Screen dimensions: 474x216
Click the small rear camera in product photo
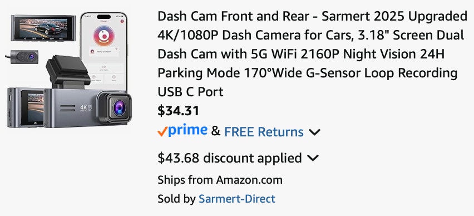23,57
